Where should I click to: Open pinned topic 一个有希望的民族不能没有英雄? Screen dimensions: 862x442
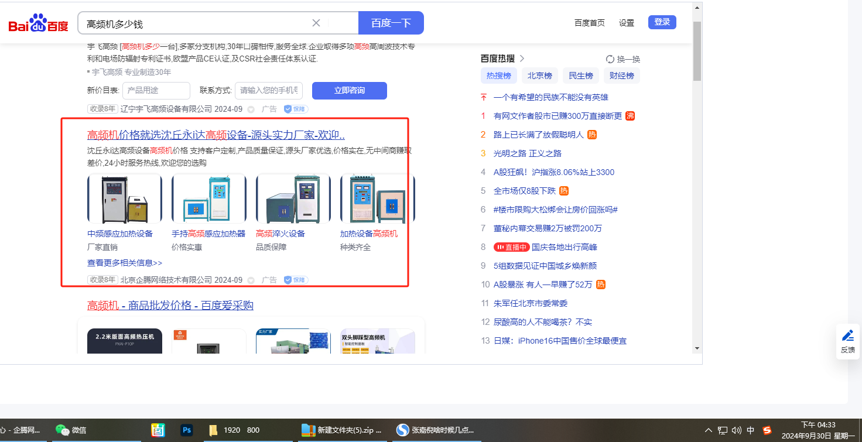(551, 97)
